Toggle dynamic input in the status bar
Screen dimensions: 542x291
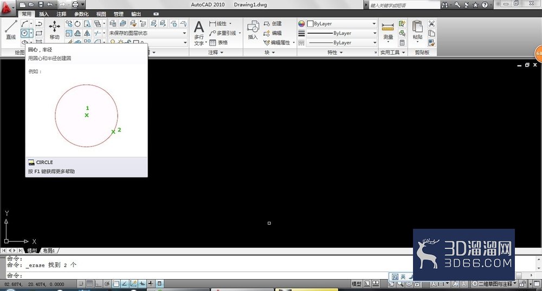[142, 284]
